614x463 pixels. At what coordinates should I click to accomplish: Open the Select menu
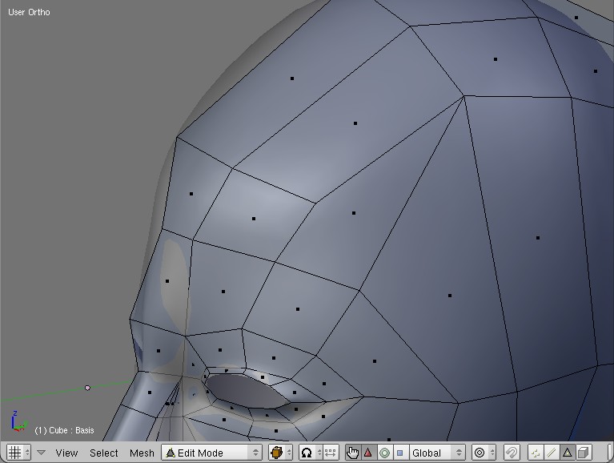coord(104,453)
